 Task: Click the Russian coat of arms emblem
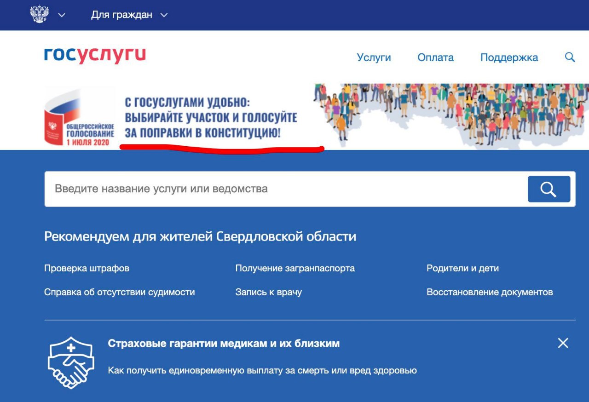40,15
